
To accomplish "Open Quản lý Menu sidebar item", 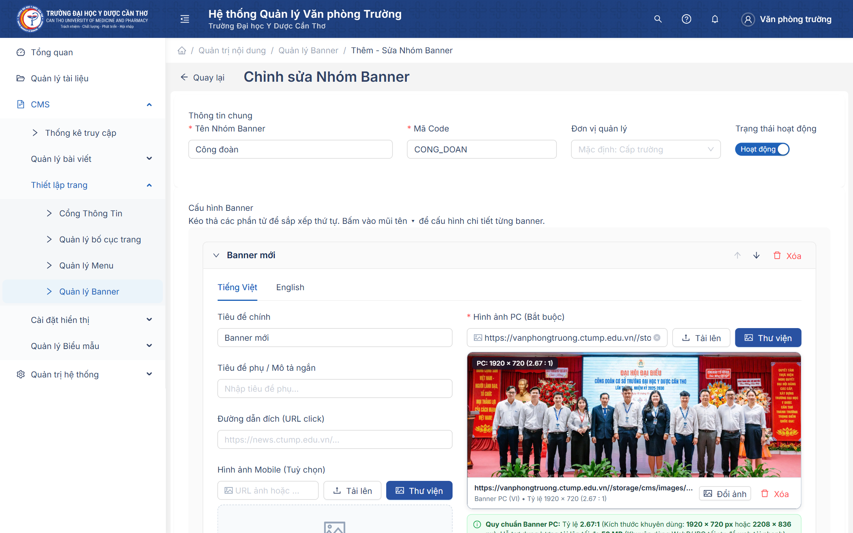I will pyautogui.click(x=83, y=266).
